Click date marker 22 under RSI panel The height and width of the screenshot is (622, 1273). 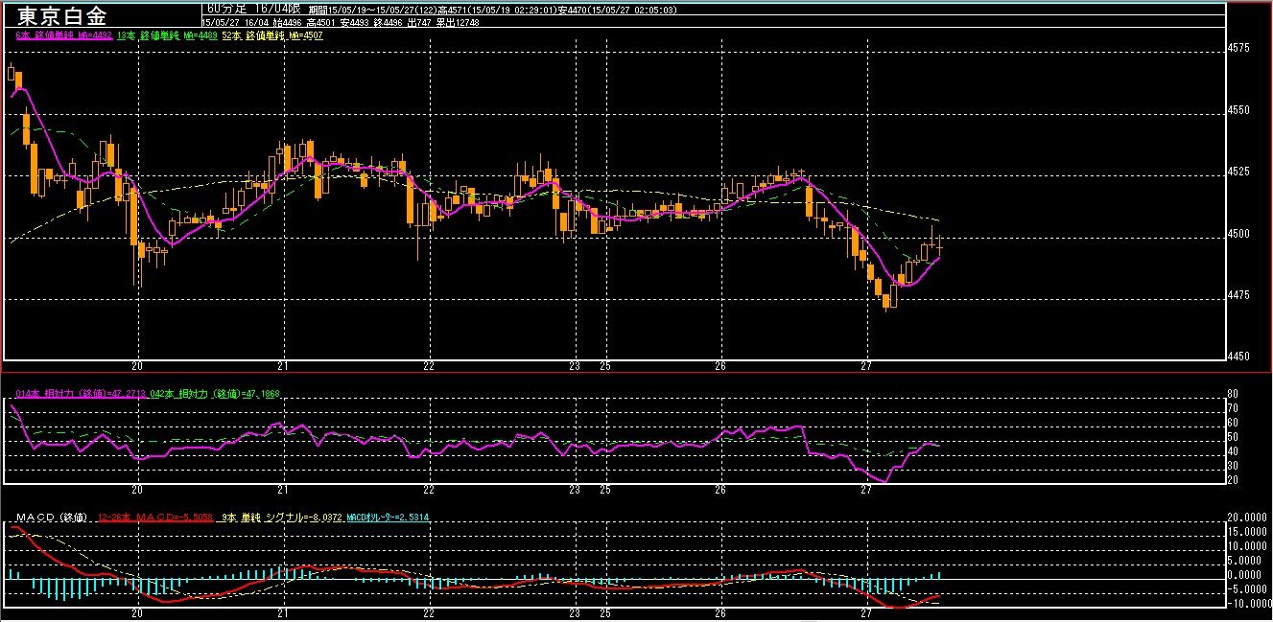[x=429, y=489]
